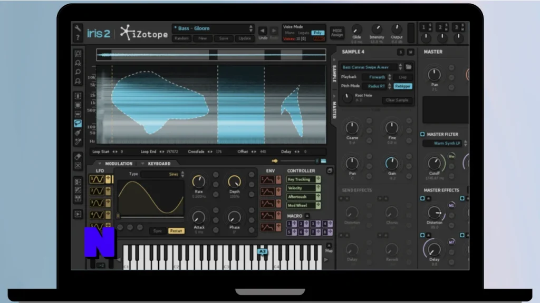Mute Sample 4 with M button

click(410, 52)
